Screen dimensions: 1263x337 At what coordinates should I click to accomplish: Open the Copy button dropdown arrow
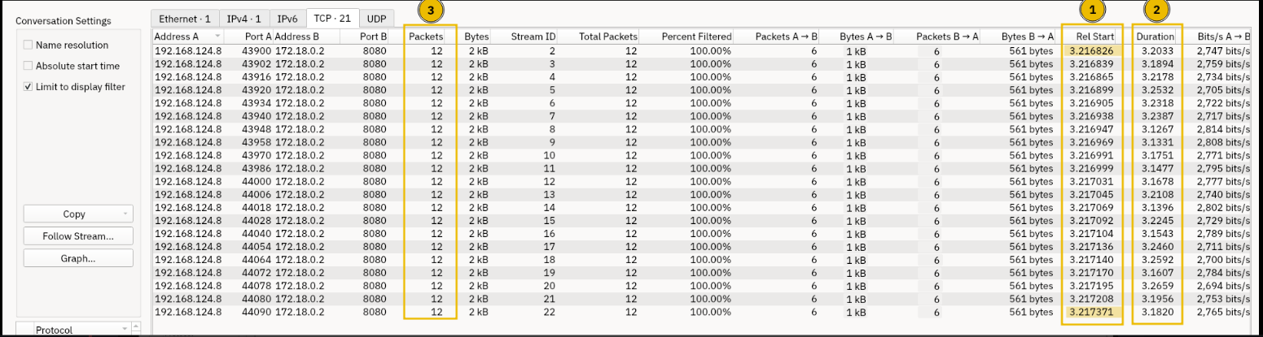(x=125, y=214)
